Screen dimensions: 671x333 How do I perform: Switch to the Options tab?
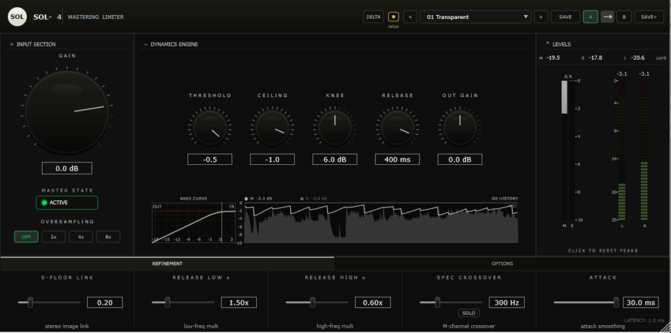point(502,264)
